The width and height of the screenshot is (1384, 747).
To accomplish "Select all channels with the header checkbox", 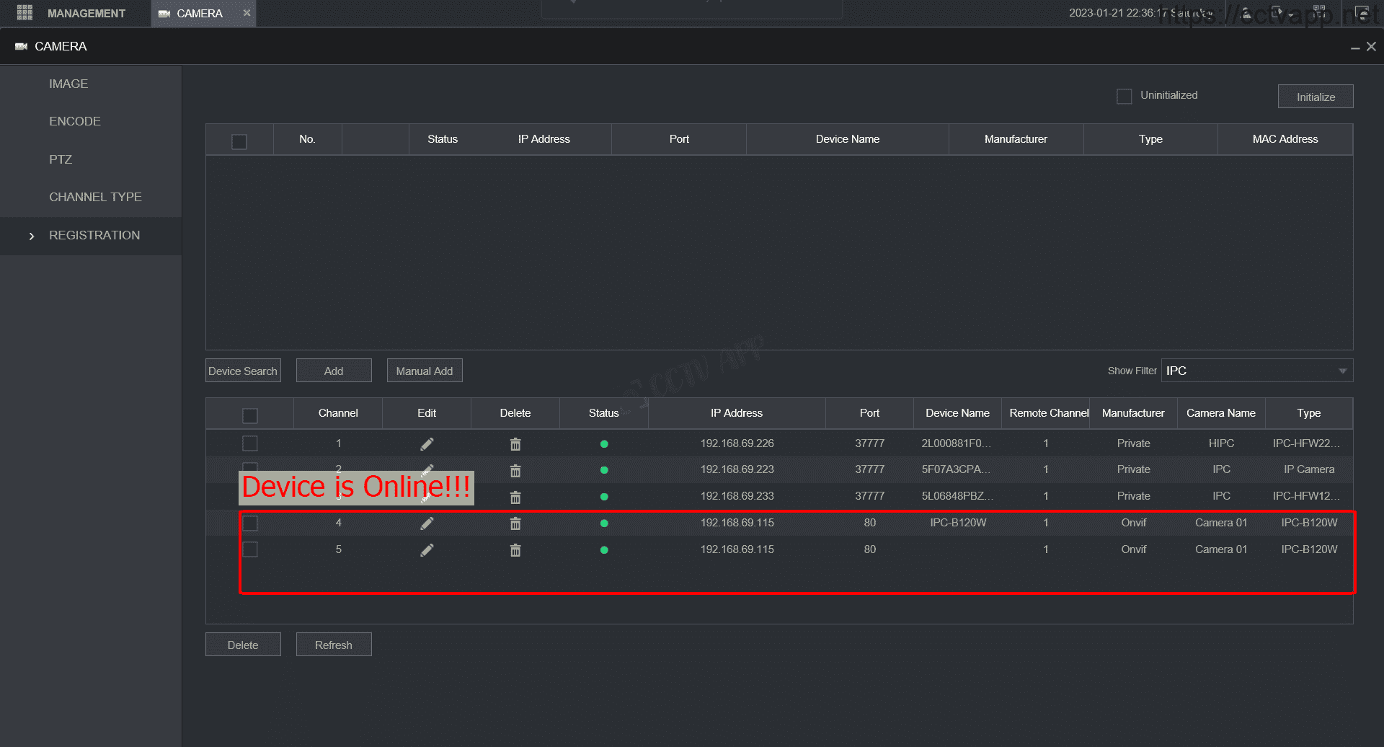I will (x=250, y=415).
